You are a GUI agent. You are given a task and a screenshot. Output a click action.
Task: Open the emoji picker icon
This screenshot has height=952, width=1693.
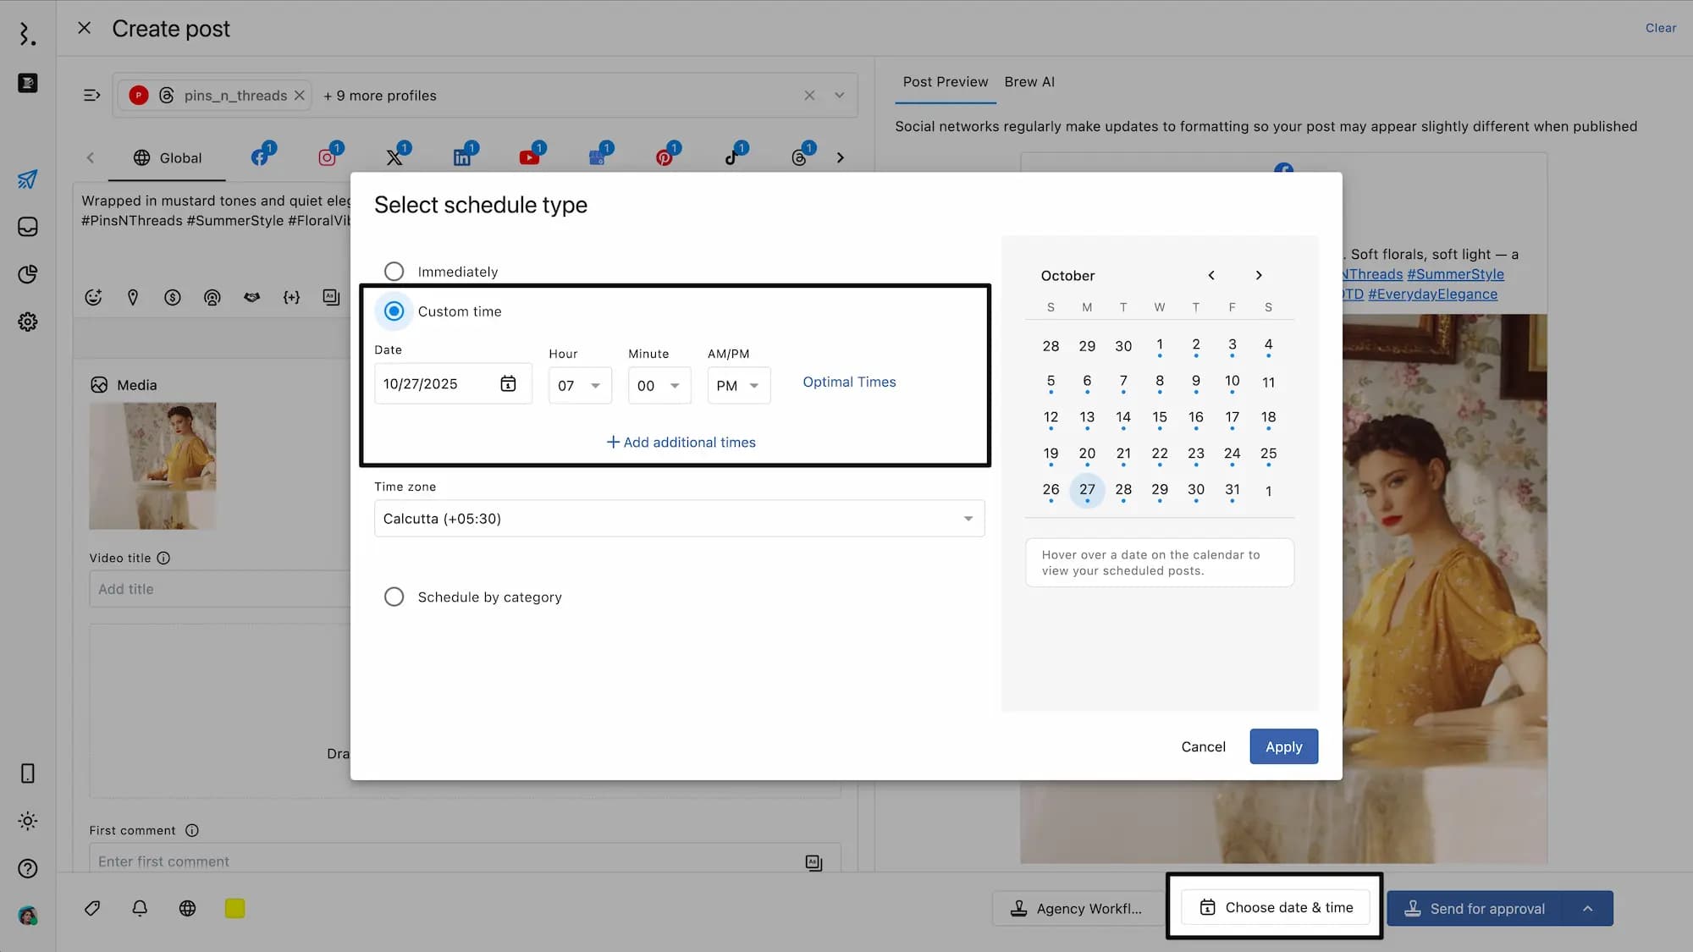[93, 298]
